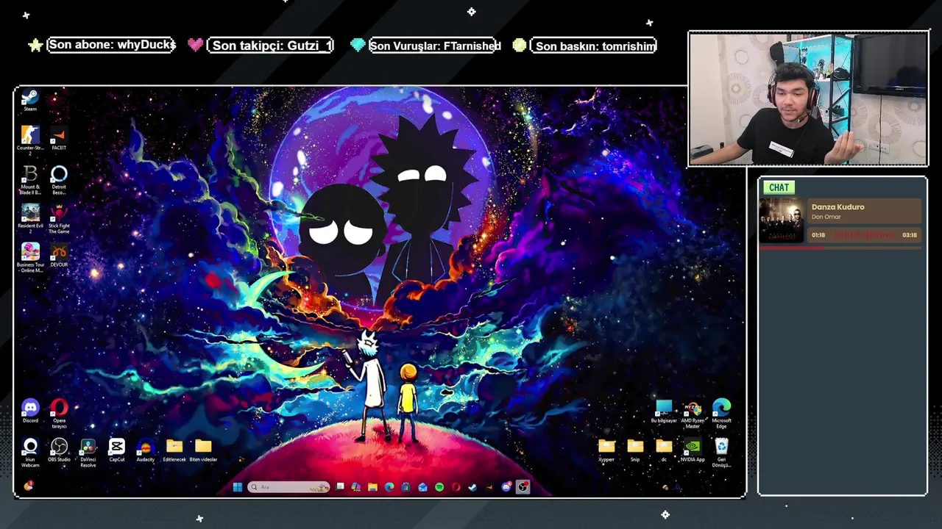This screenshot has width=942, height=529.
Task: Select AMD Ryzen Master desktop icon
Action: pos(693,414)
